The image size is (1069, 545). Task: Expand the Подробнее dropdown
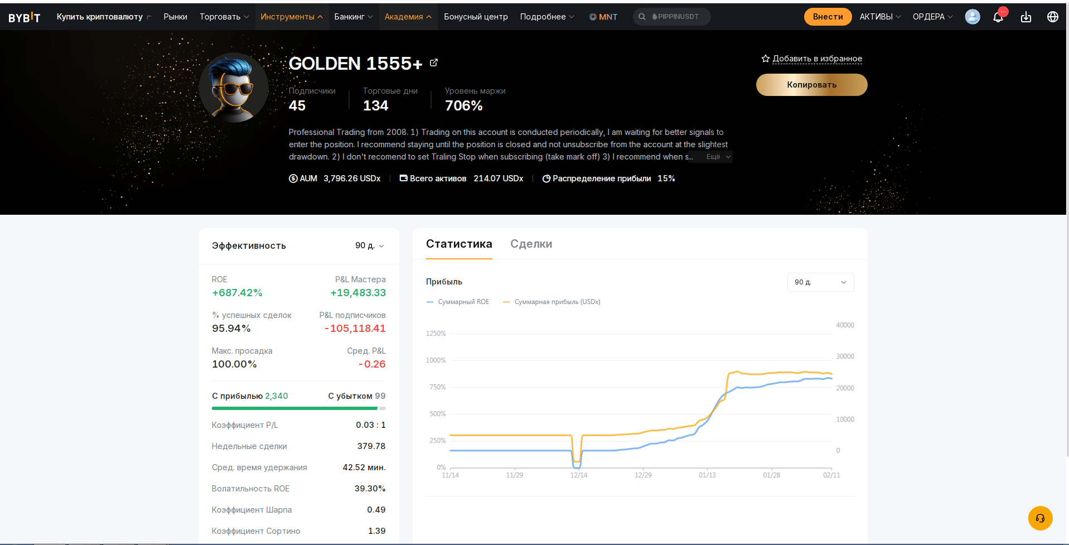547,17
